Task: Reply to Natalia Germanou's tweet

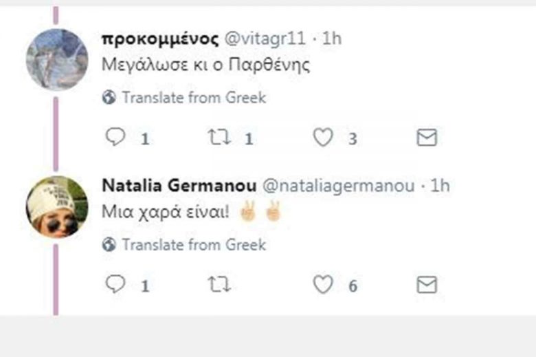Action: pos(115,285)
